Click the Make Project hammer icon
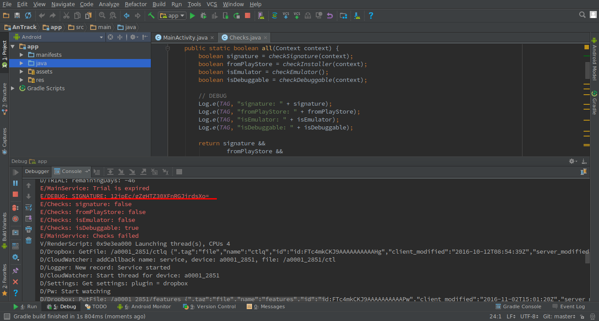Screen dimensions: 599x321 [151, 15]
